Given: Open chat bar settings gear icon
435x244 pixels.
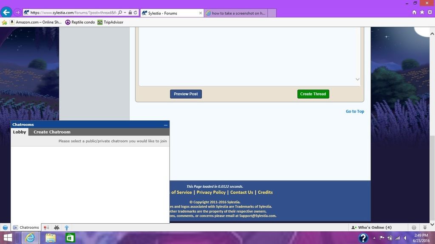Looking at the screenshot, I should click(x=414, y=227).
